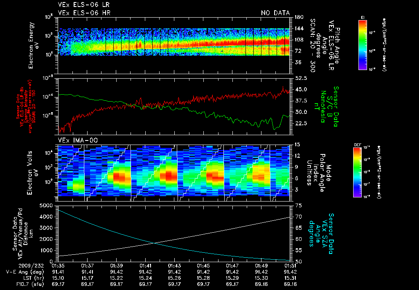Click the '01:43' time tick label
419x290 pixels.
coord(174,266)
